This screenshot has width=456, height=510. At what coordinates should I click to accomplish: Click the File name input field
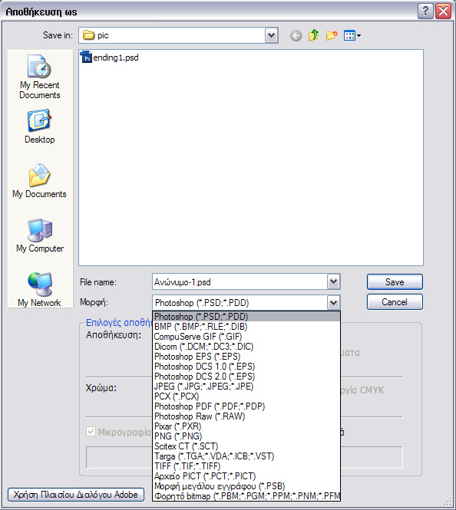coord(240,281)
